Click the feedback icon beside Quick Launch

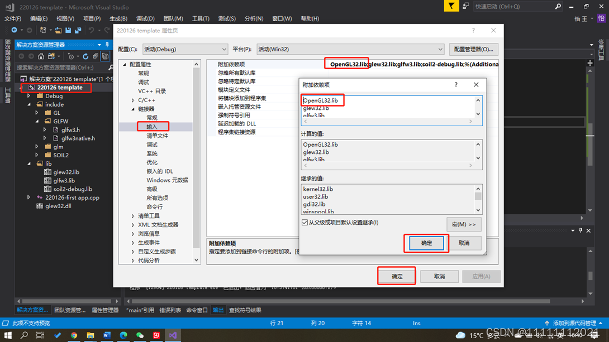[x=465, y=6]
